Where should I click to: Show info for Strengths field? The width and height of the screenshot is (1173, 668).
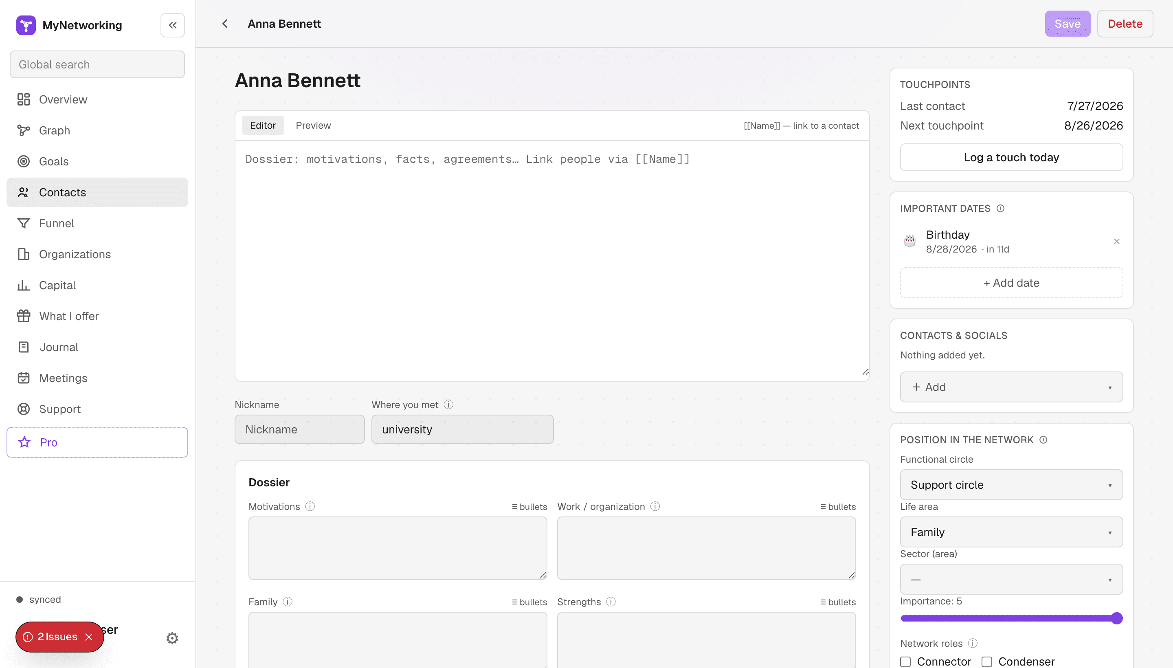click(x=611, y=602)
